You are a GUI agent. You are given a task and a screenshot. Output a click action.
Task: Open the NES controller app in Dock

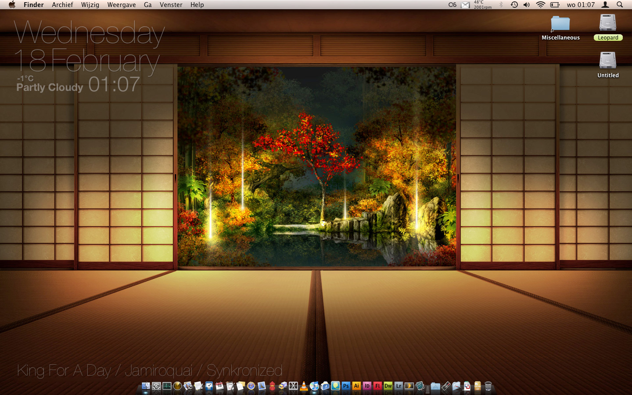tap(446, 386)
